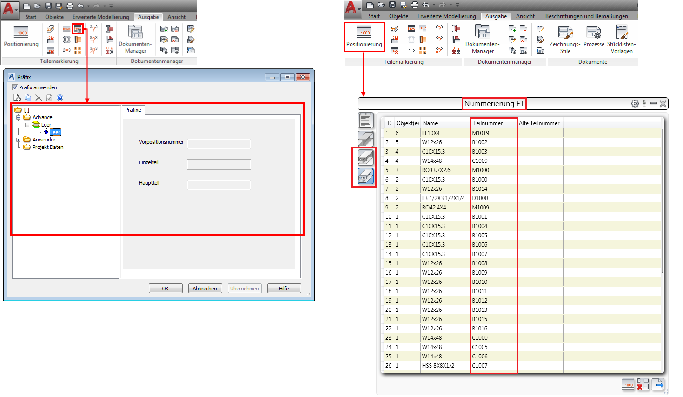Open left quick access toolbar customize dropdown

click(111, 6)
